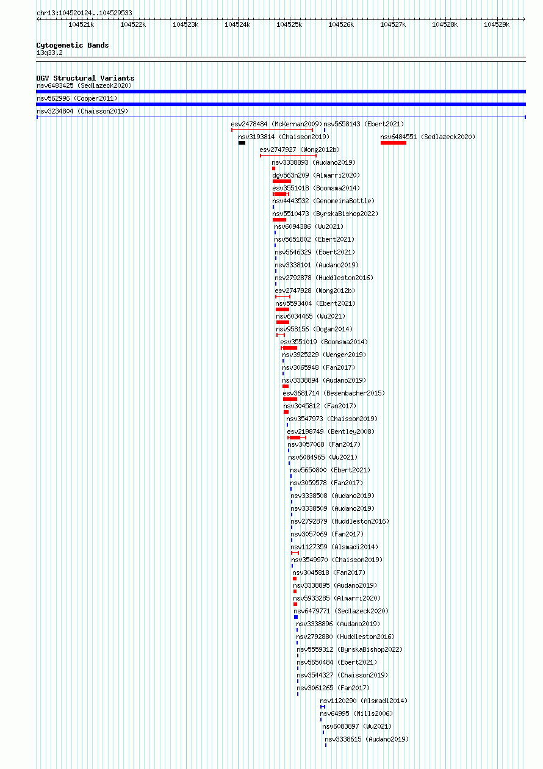Open nsv2792880 (Huddleston2016) label

(346, 637)
